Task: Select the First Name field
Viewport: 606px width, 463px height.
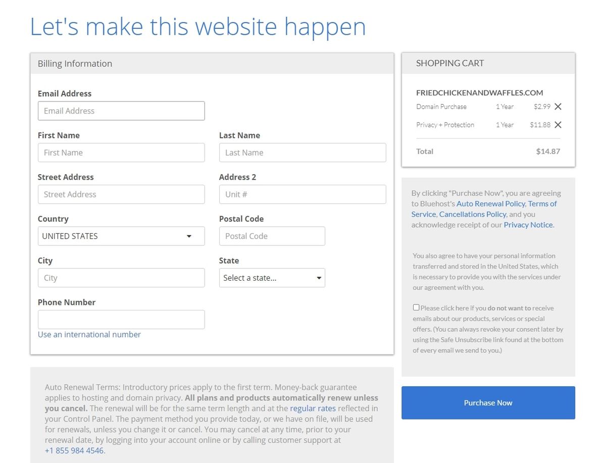Action: (121, 152)
